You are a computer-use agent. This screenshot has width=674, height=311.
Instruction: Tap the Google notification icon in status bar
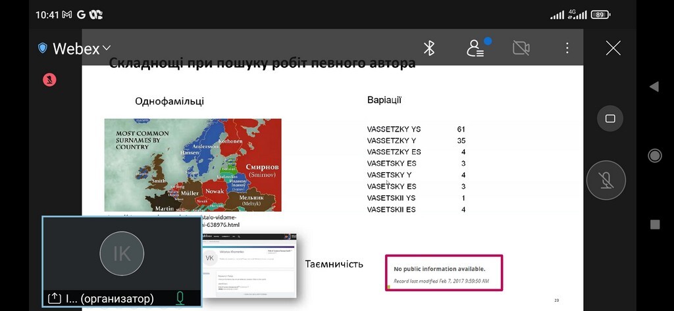pyautogui.click(x=81, y=14)
